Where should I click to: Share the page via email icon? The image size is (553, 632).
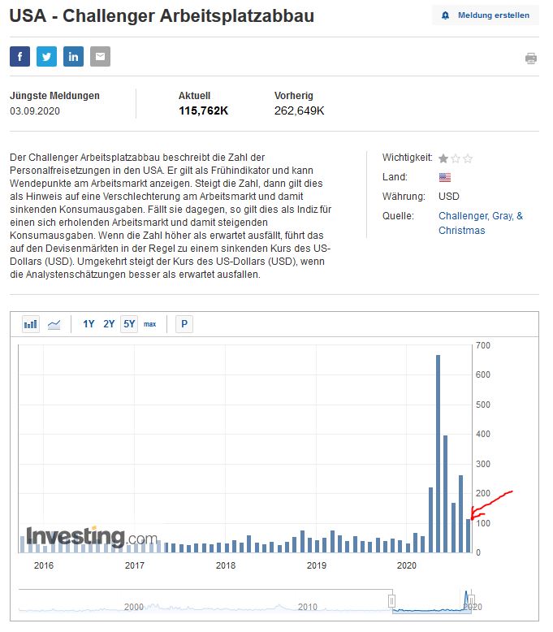[x=100, y=57]
